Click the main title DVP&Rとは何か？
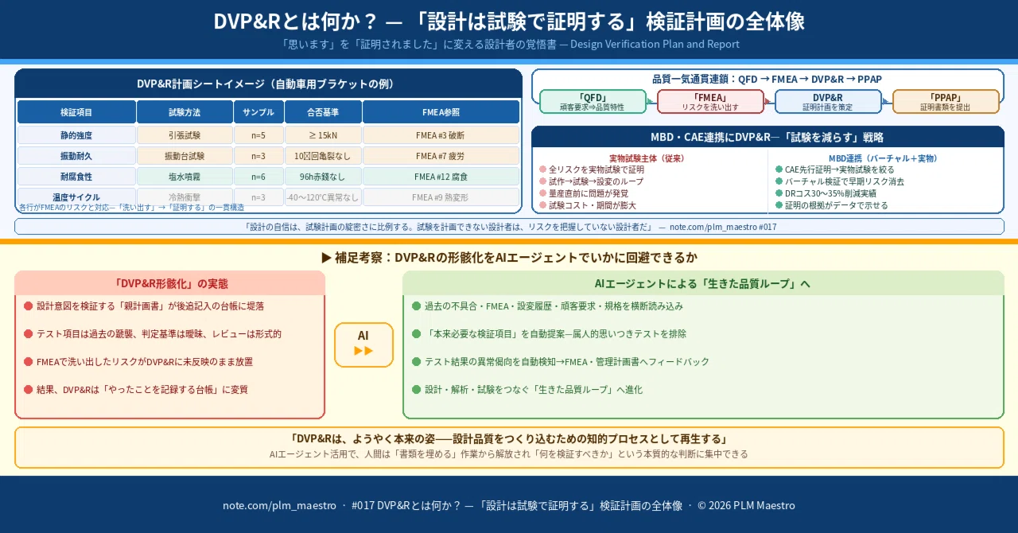1018x533 pixels. click(509, 21)
